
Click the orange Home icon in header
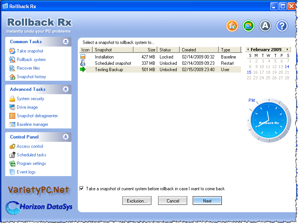232,26
